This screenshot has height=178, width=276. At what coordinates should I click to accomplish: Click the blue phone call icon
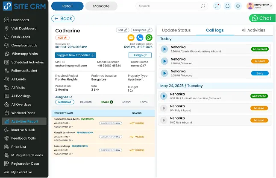[140, 37]
